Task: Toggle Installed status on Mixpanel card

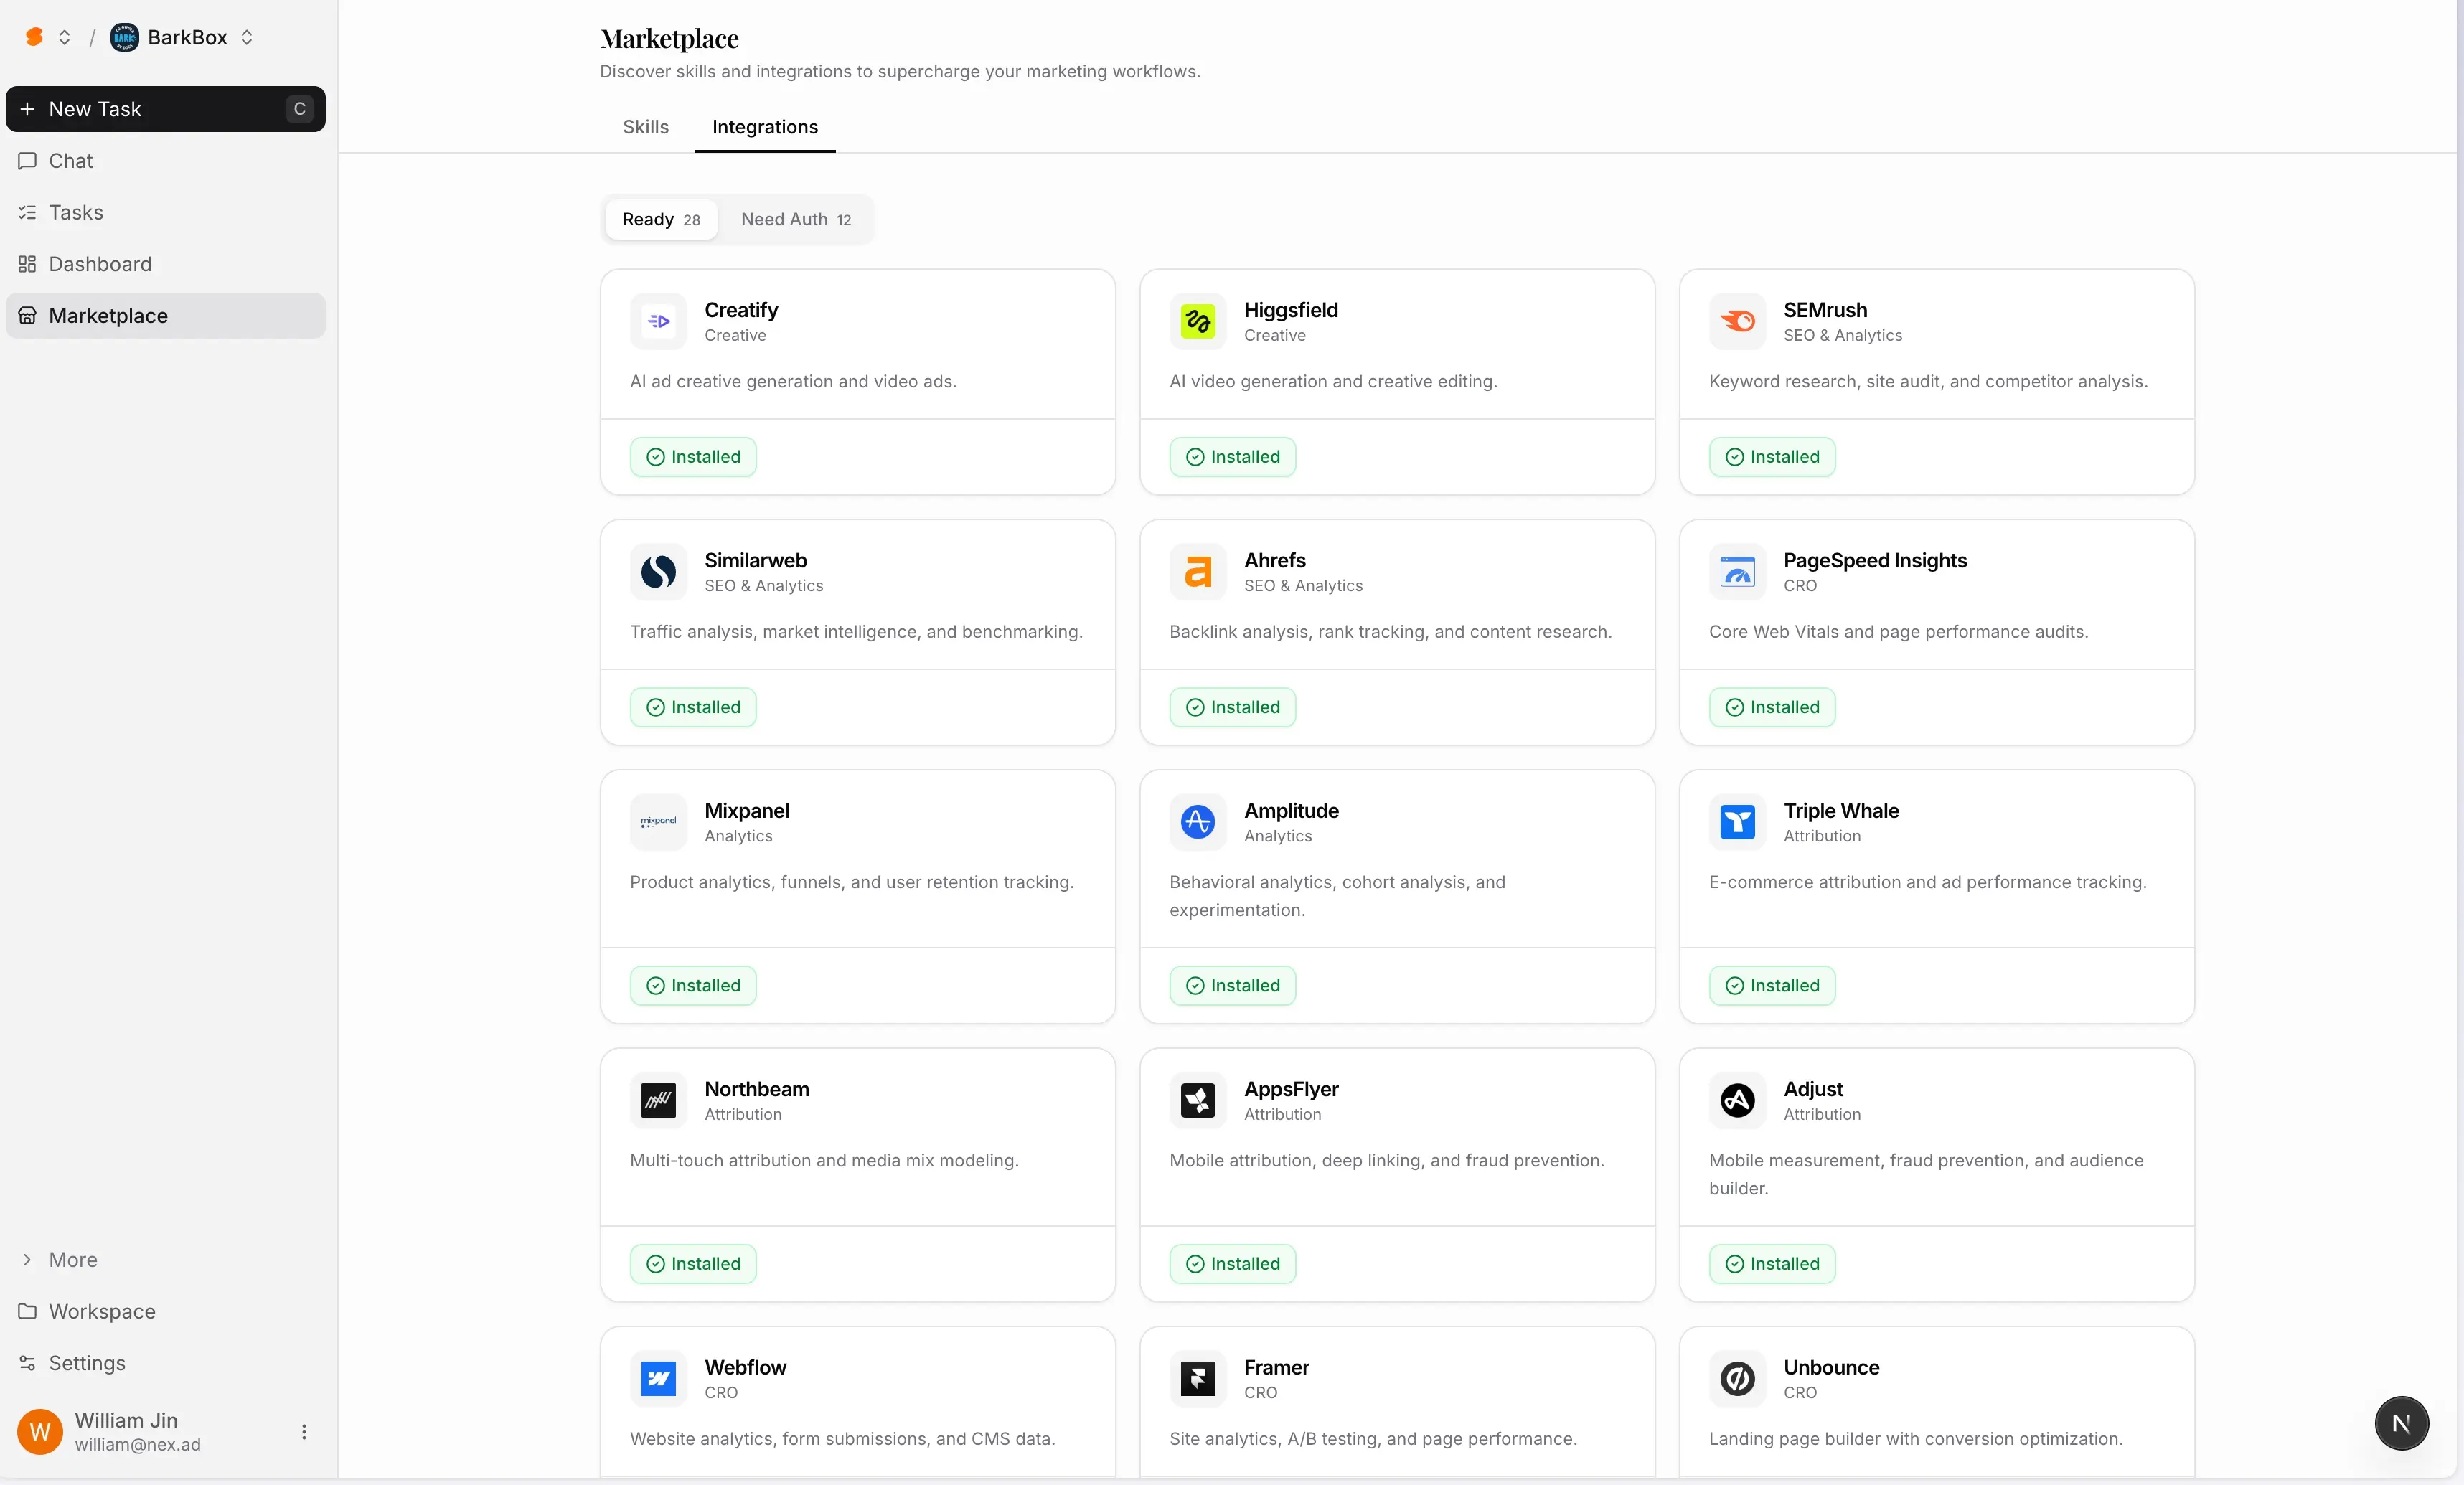Action: pos(693,985)
